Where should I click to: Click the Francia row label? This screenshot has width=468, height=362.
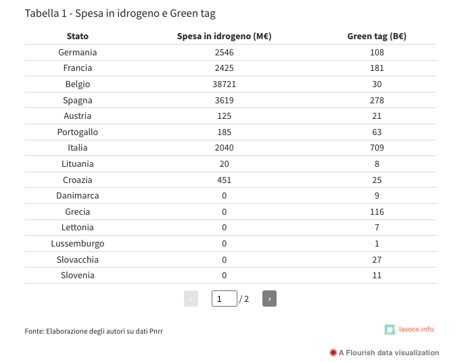tap(78, 68)
